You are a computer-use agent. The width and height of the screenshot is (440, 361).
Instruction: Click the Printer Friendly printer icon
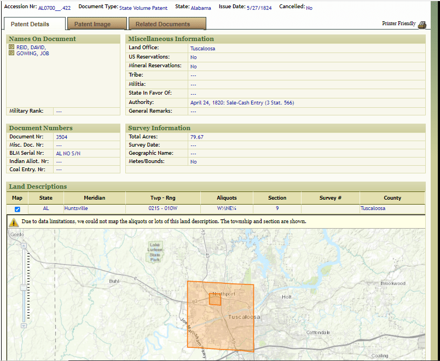(x=422, y=25)
